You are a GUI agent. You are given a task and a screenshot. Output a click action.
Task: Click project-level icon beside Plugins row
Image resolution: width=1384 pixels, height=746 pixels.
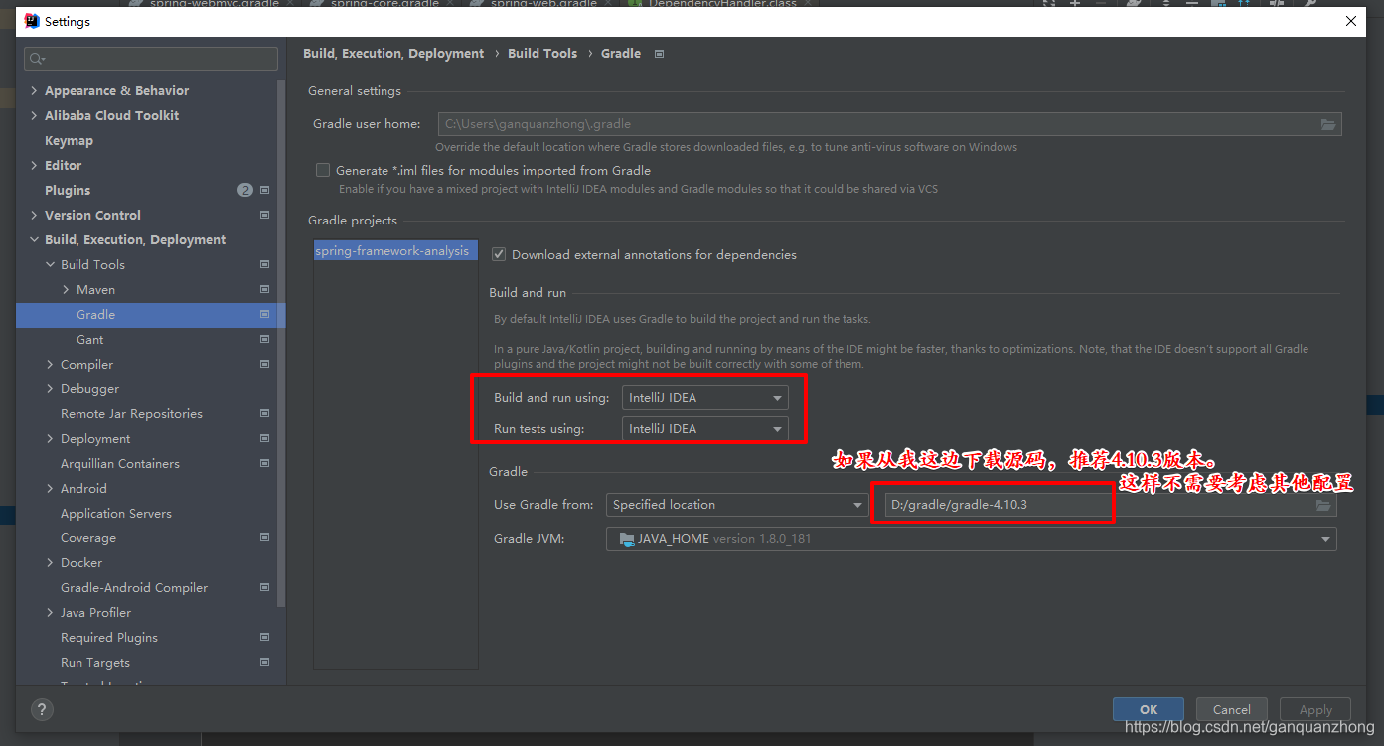264,190
